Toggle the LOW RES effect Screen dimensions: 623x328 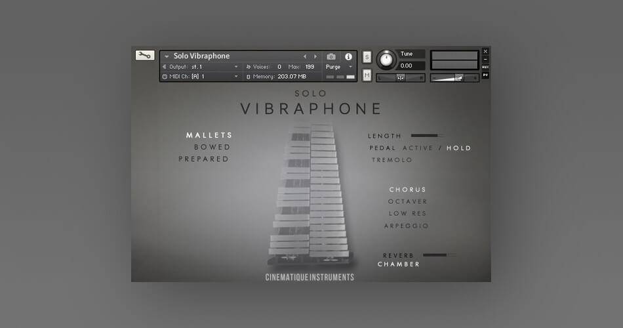point(408,213)
